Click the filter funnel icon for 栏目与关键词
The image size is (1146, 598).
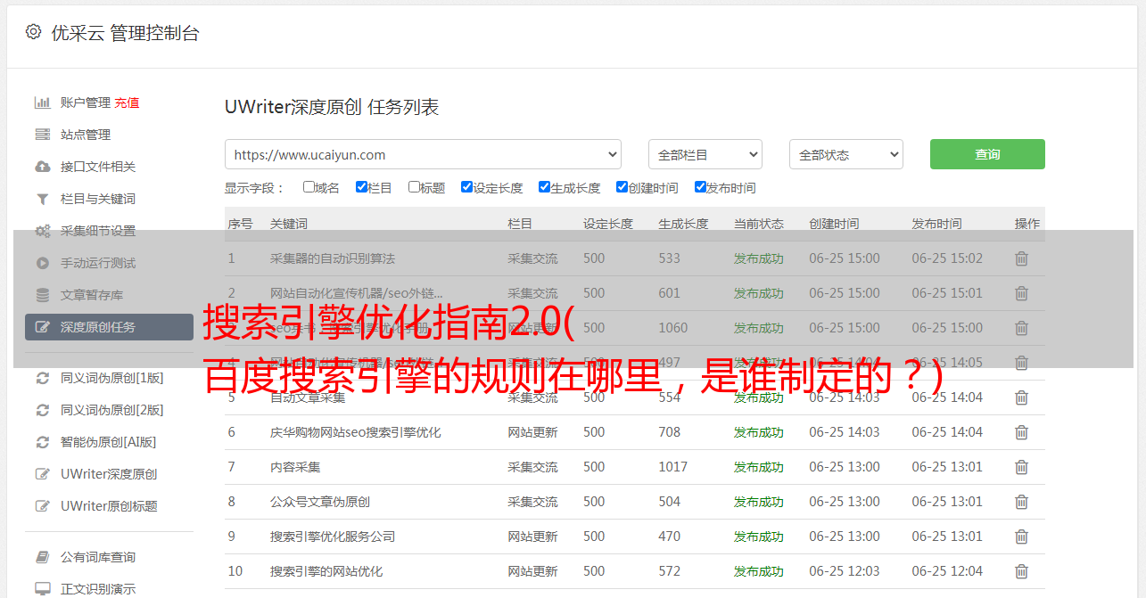(x=42, y=199)
